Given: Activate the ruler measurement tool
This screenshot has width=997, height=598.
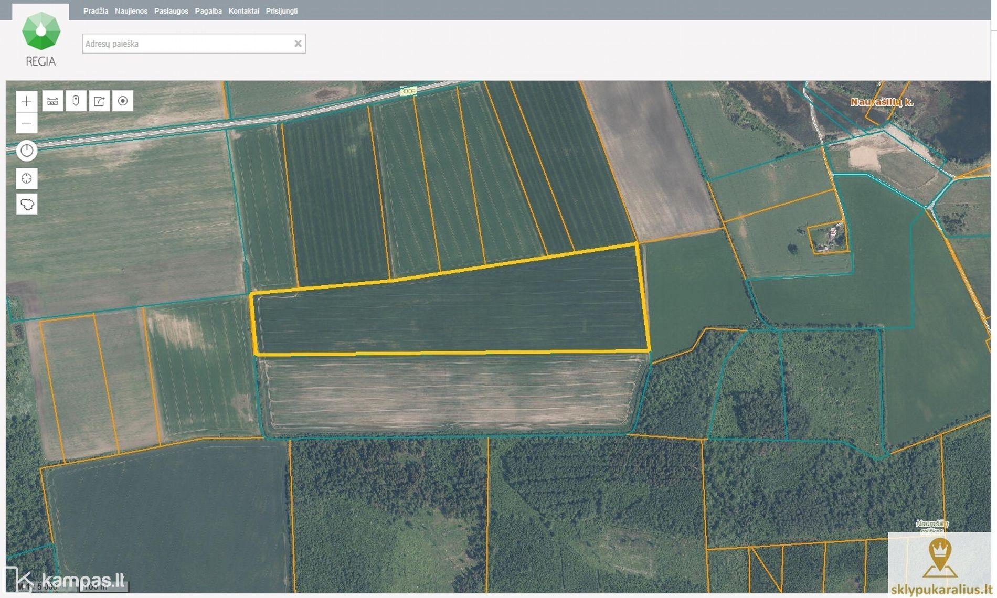Looking at the screenshot, I should tap(52, 101).
